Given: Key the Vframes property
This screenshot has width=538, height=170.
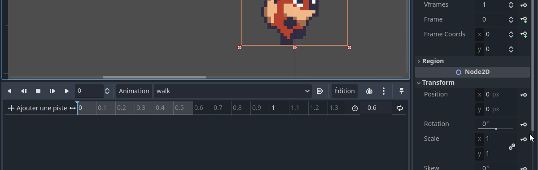Looking at the screenshot, I should tap(524, 5).
